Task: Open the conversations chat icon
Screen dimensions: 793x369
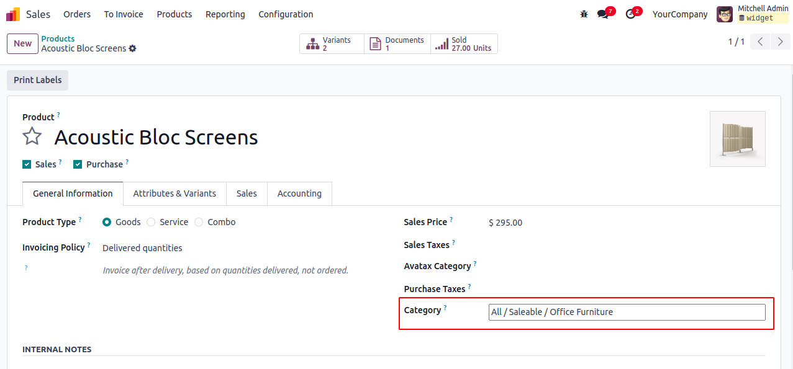Action: pyautogui.click(x=602, y=14)
